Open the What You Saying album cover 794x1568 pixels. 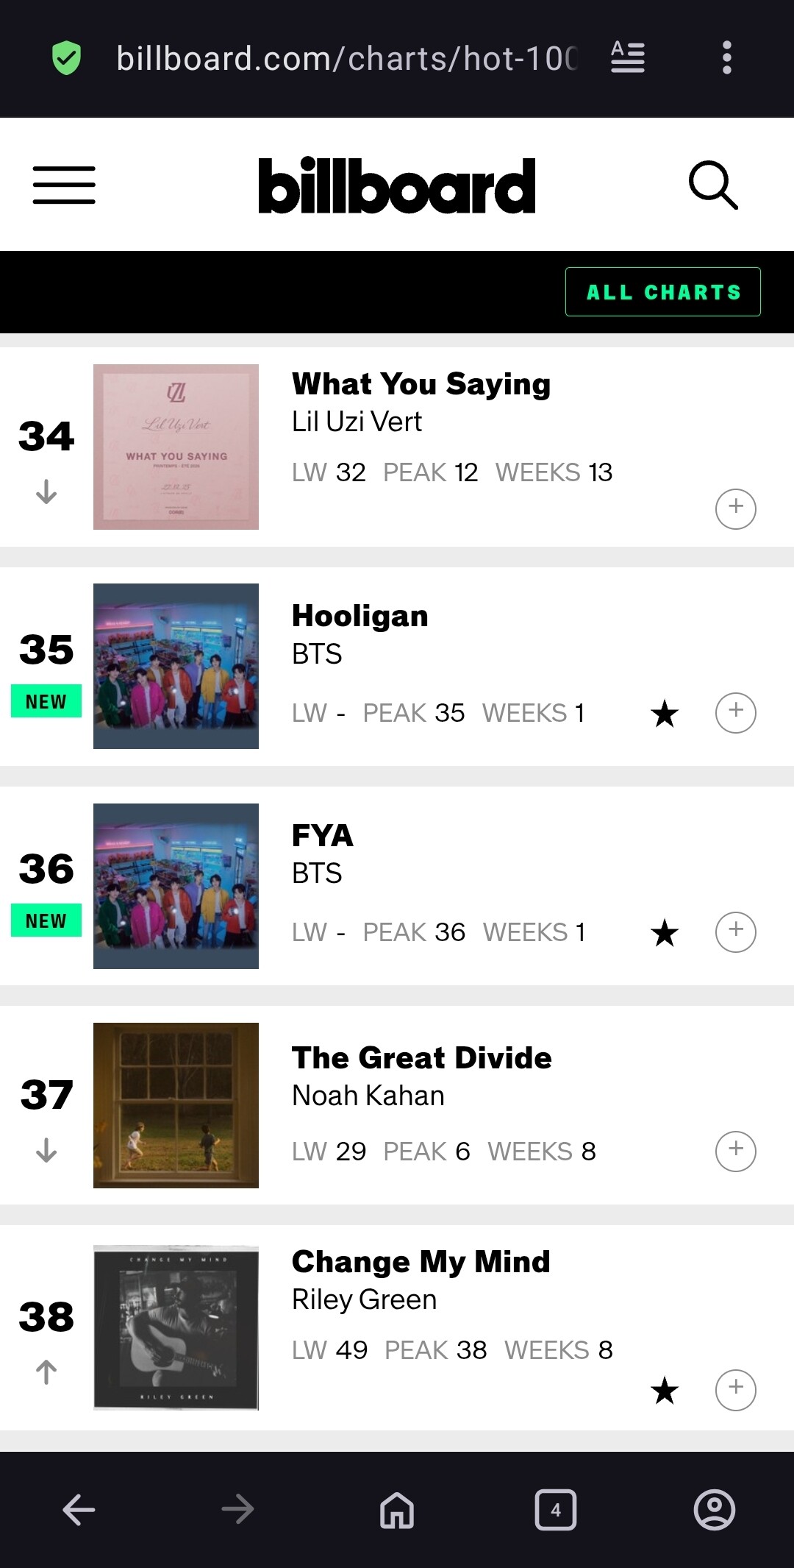[176, 447]
